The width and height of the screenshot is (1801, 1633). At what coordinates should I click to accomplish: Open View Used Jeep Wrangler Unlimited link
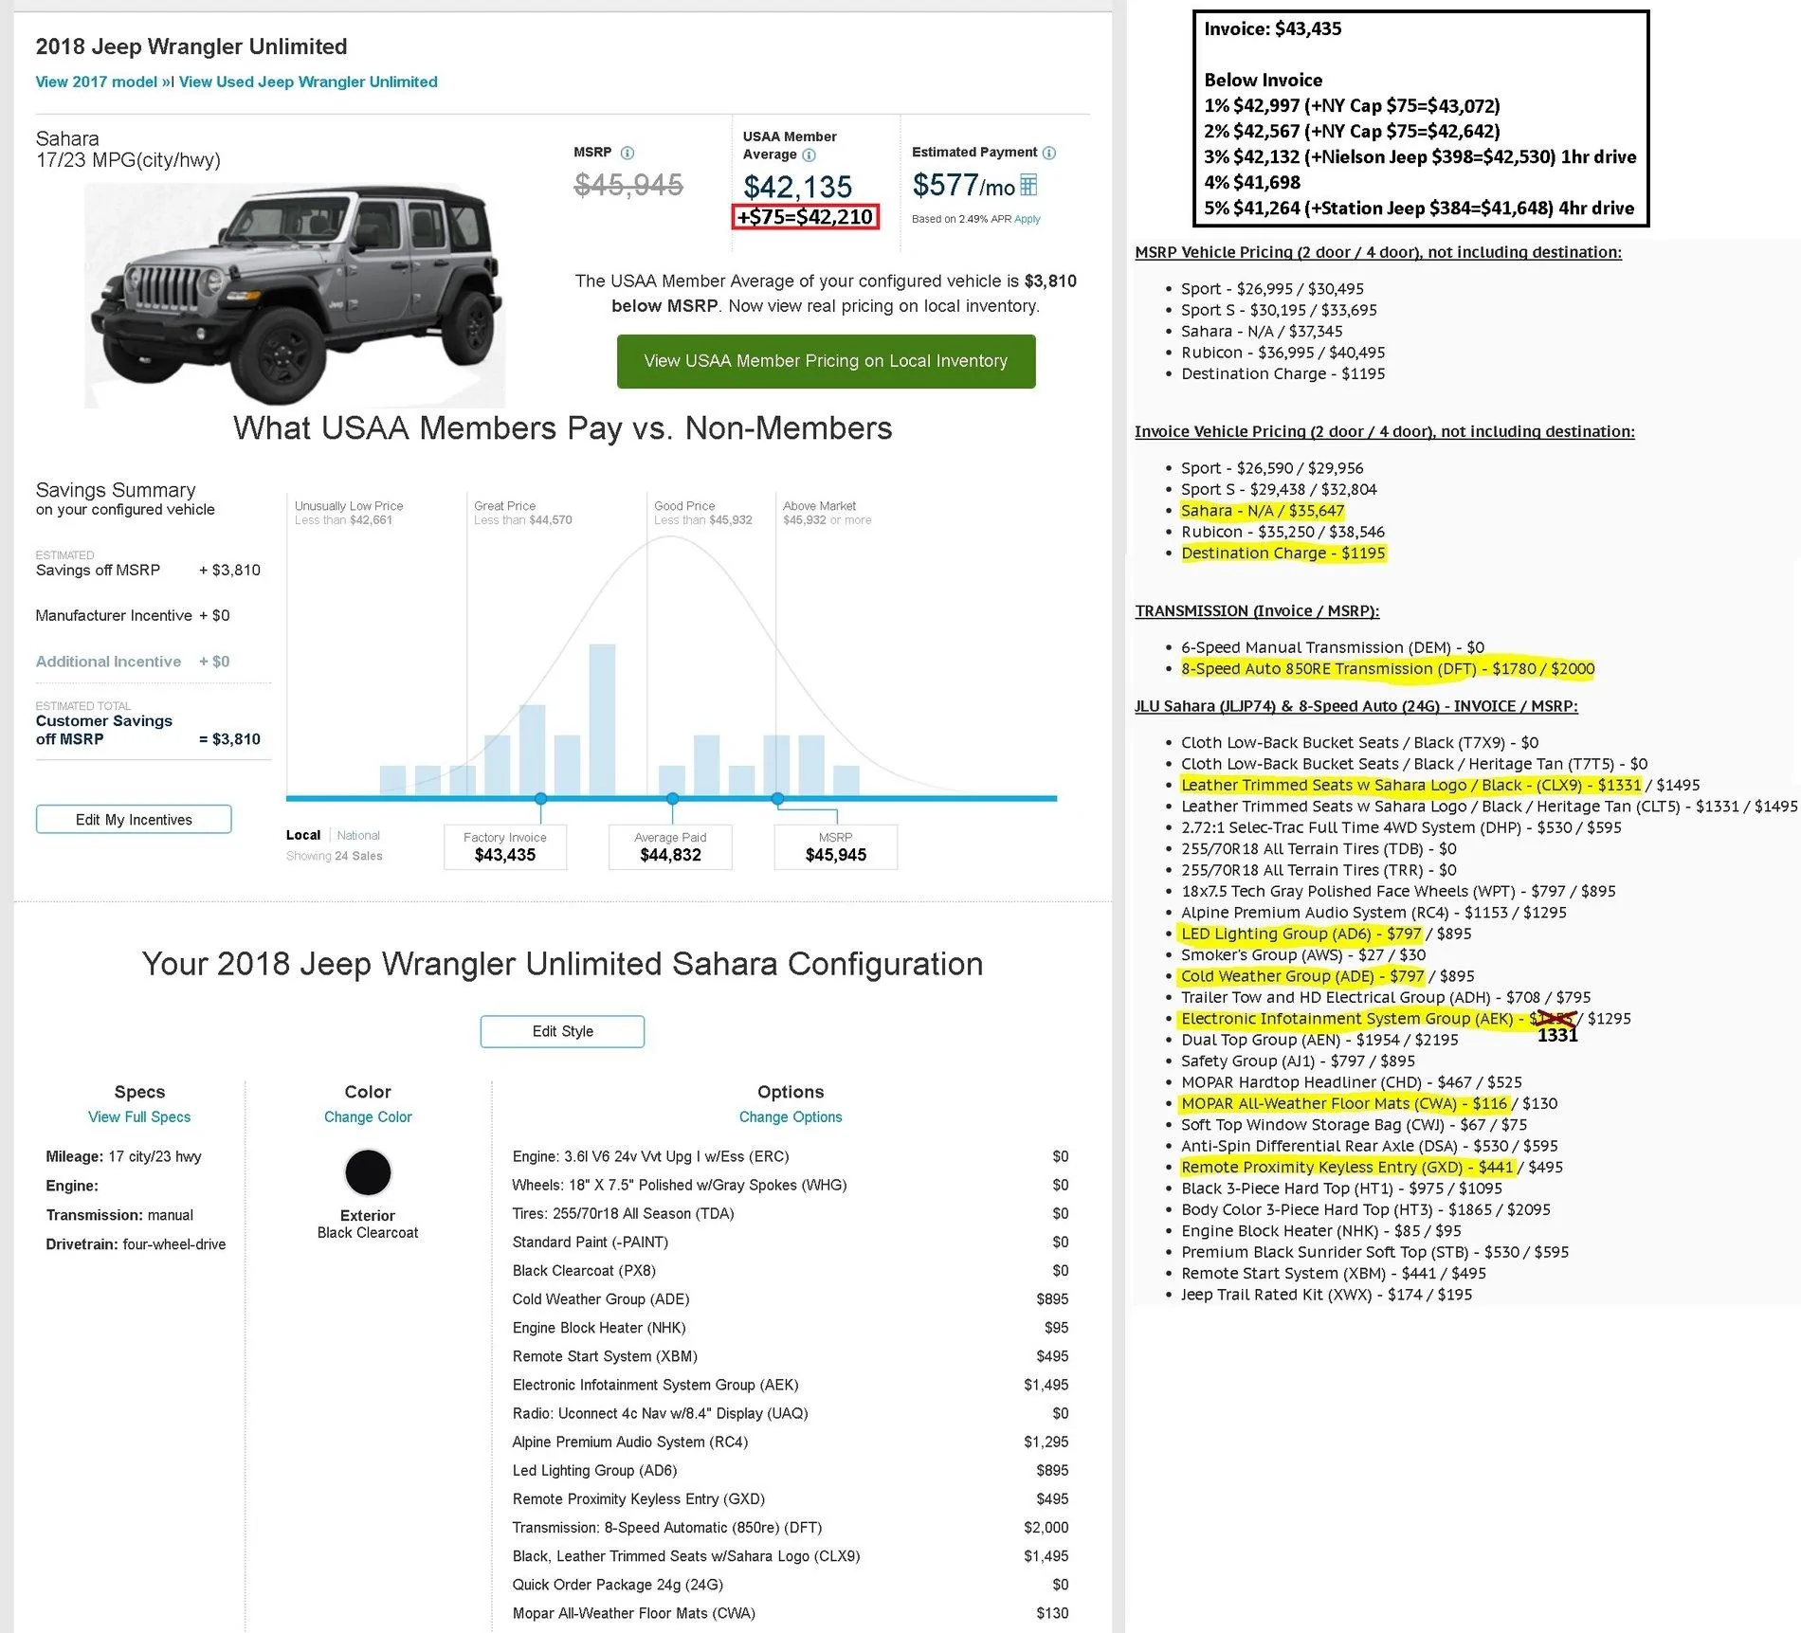[x=308, y=82]
